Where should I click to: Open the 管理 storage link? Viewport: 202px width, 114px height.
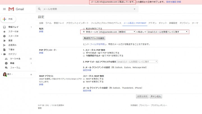coord(40,108)
